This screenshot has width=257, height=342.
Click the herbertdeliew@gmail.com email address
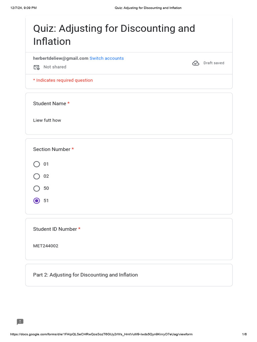pyautogui.click(x=61, y=58)
